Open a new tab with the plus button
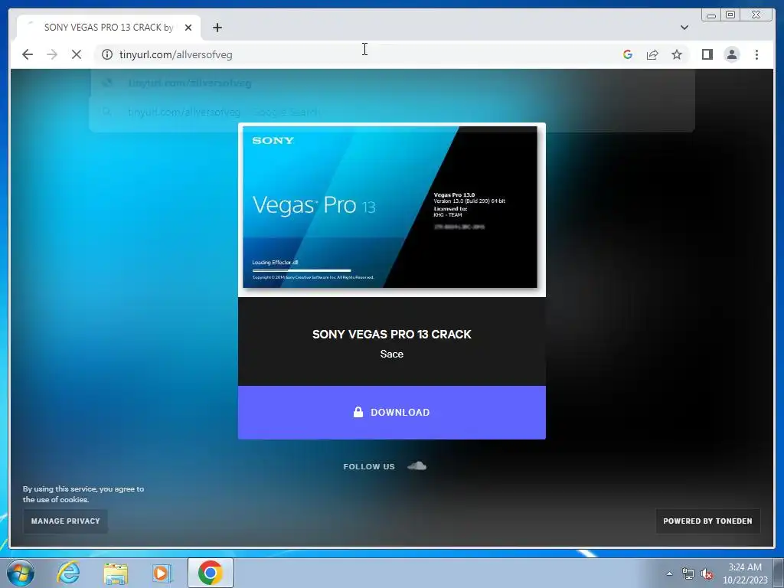784x588 pixels. [217, 28]
